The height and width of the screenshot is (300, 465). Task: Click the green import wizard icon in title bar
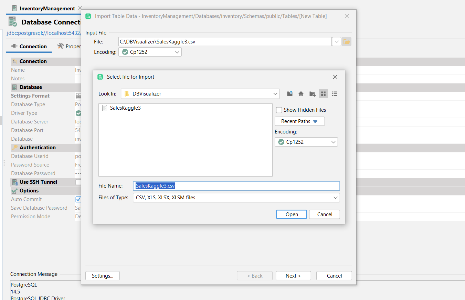point(88,16)
